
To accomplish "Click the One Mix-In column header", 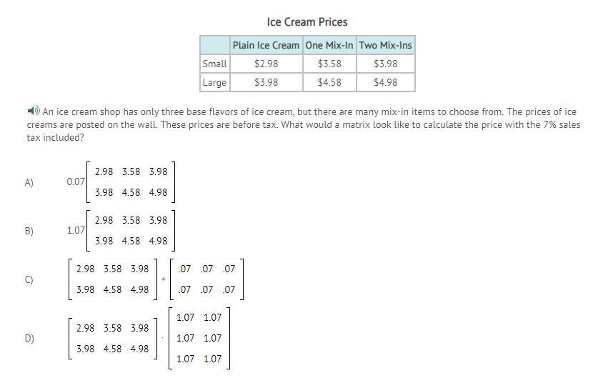I will click(x=329, y=45).
